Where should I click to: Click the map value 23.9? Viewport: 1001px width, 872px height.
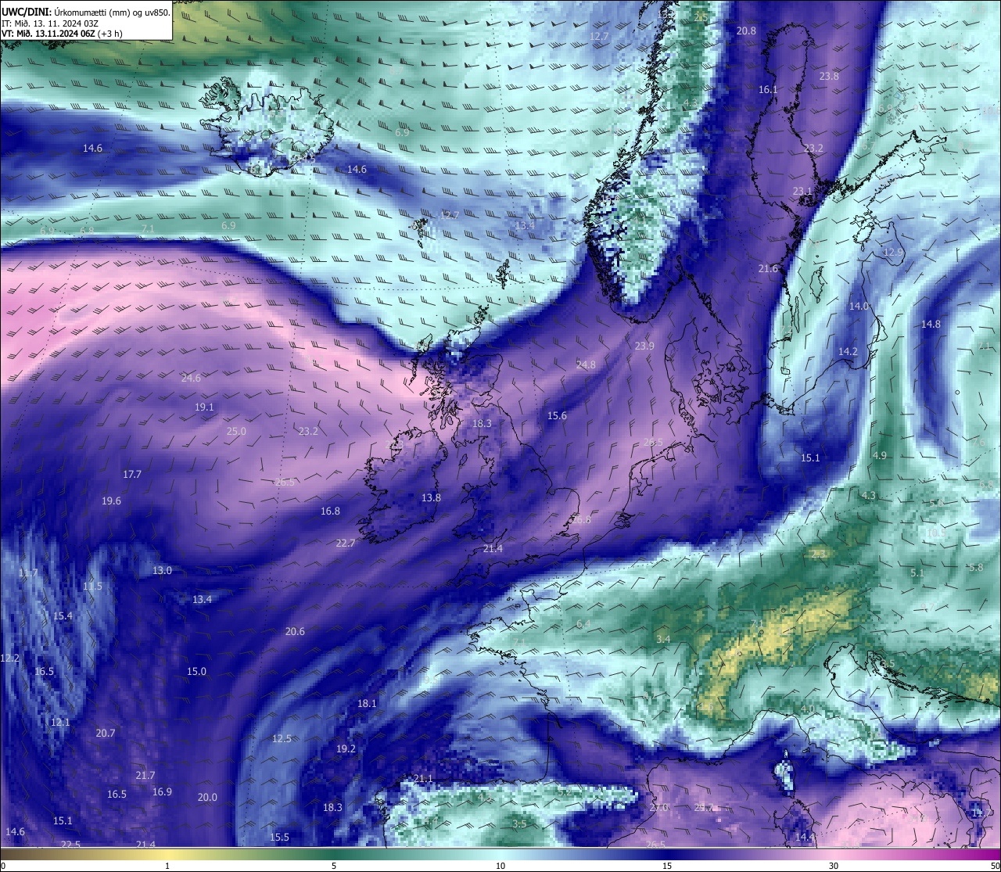644,346
